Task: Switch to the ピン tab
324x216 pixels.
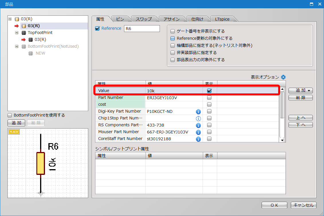Action: tap(120, 19)
